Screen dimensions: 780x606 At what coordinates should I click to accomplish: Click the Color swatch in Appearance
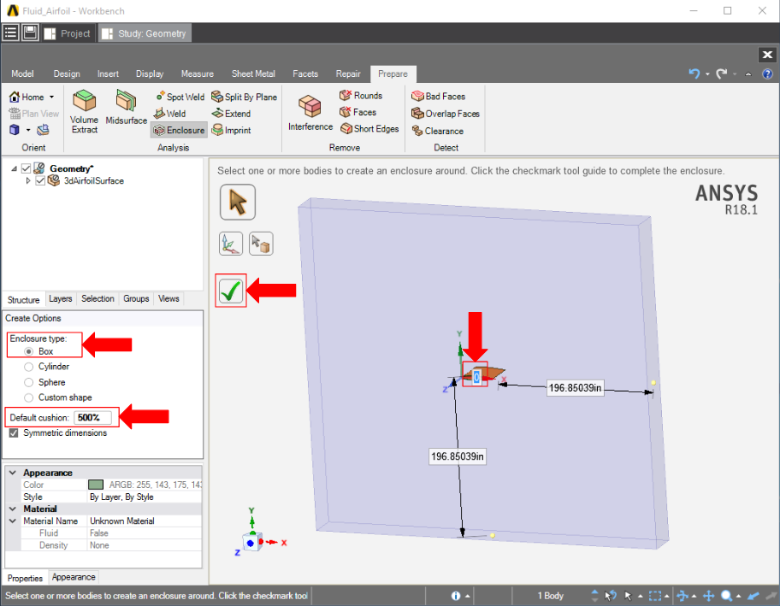pyautogui.click(x=96, y=485)
